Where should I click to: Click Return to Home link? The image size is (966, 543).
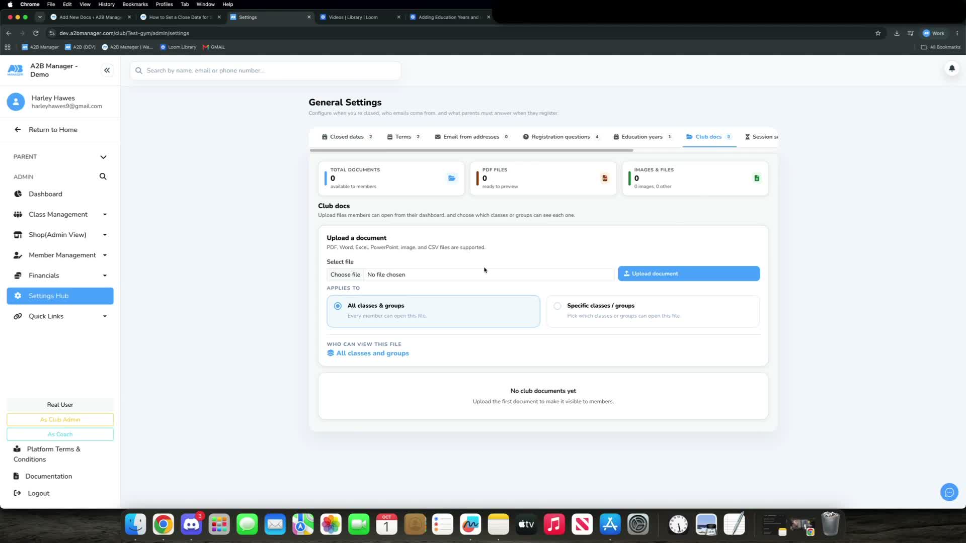pyautogui.click(x=53, y=130)
